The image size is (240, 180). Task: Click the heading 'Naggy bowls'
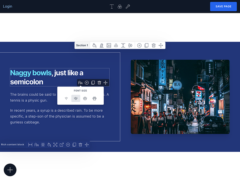pyautogui.click(x=31, y=73)
